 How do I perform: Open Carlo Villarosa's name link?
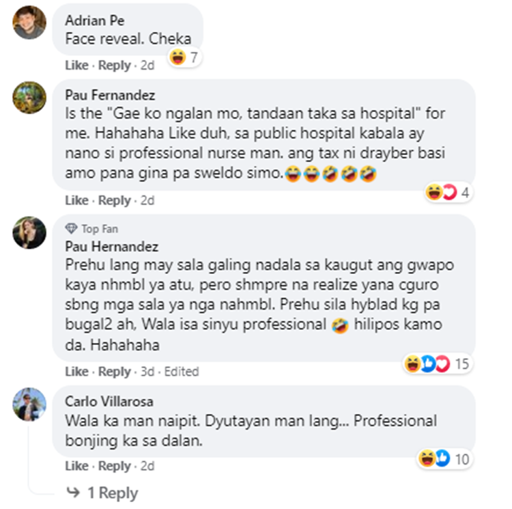(109, 401)
